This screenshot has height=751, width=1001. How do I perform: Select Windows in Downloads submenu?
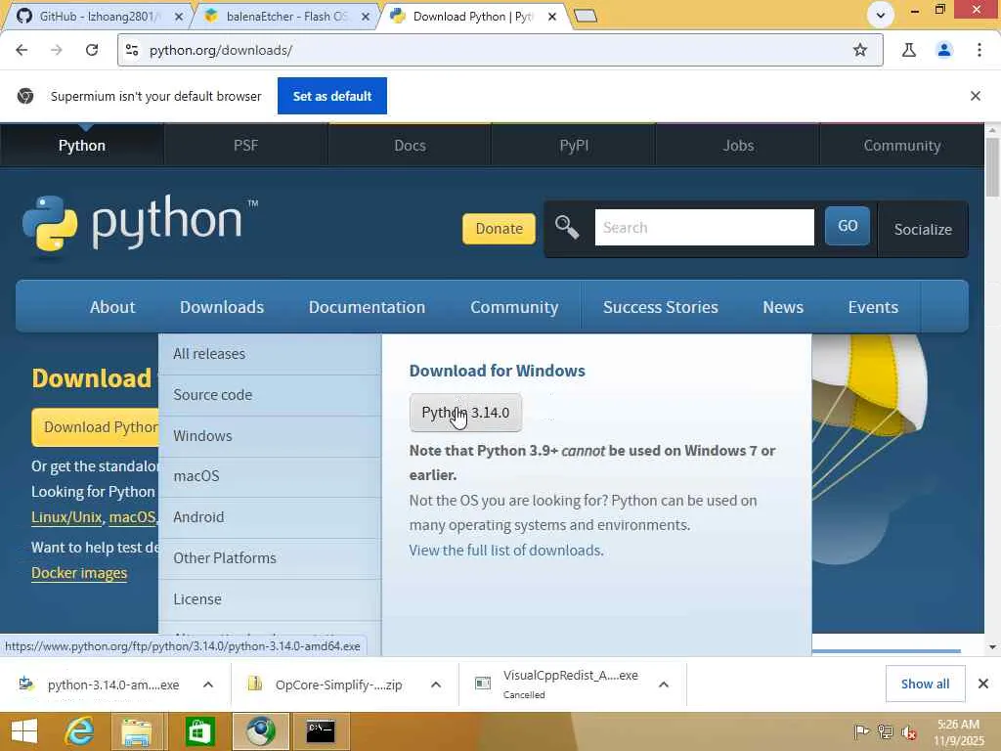click(x=270, y=435)
